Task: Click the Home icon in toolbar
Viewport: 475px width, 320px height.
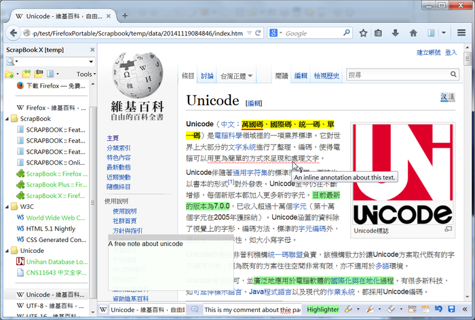Action: point(413,33)
